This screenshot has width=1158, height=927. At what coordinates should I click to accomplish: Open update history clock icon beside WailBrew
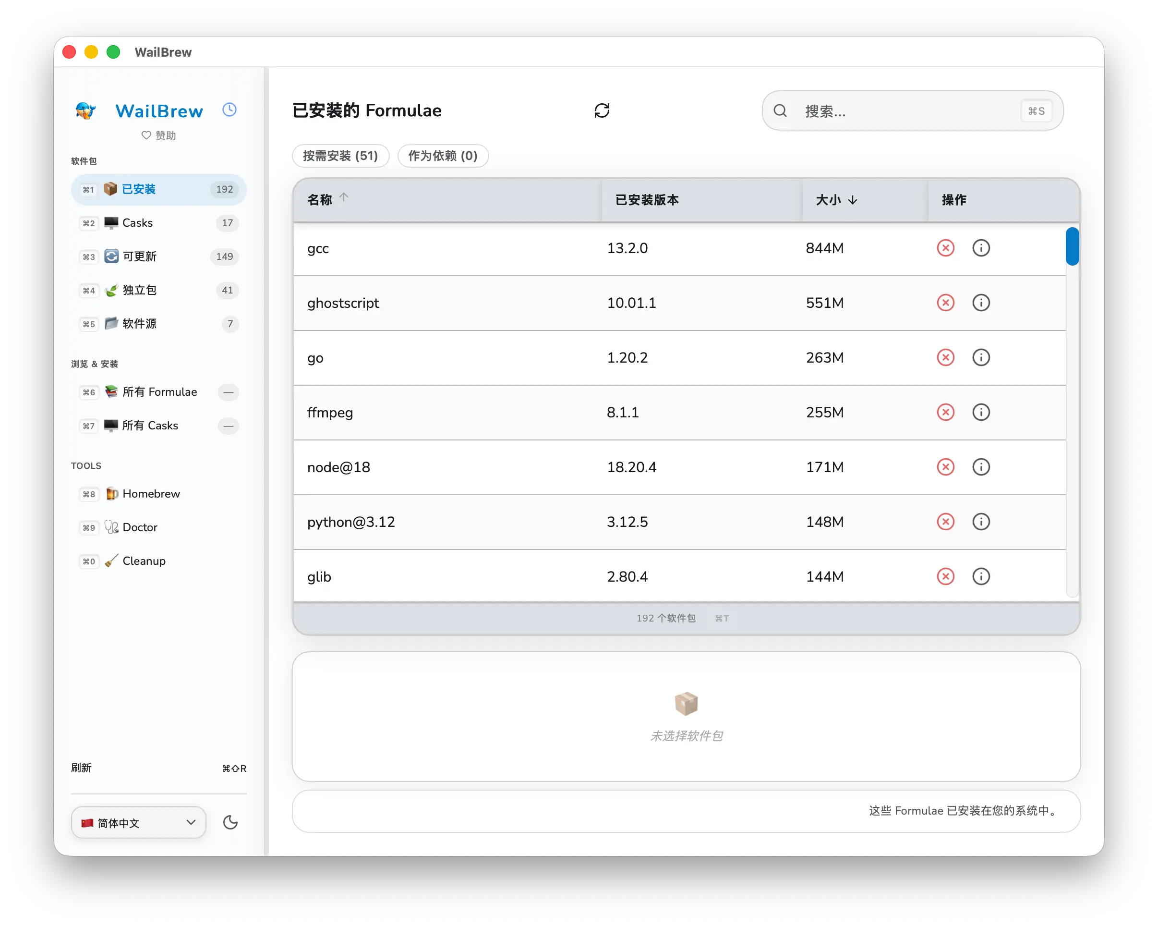[229, 110]
